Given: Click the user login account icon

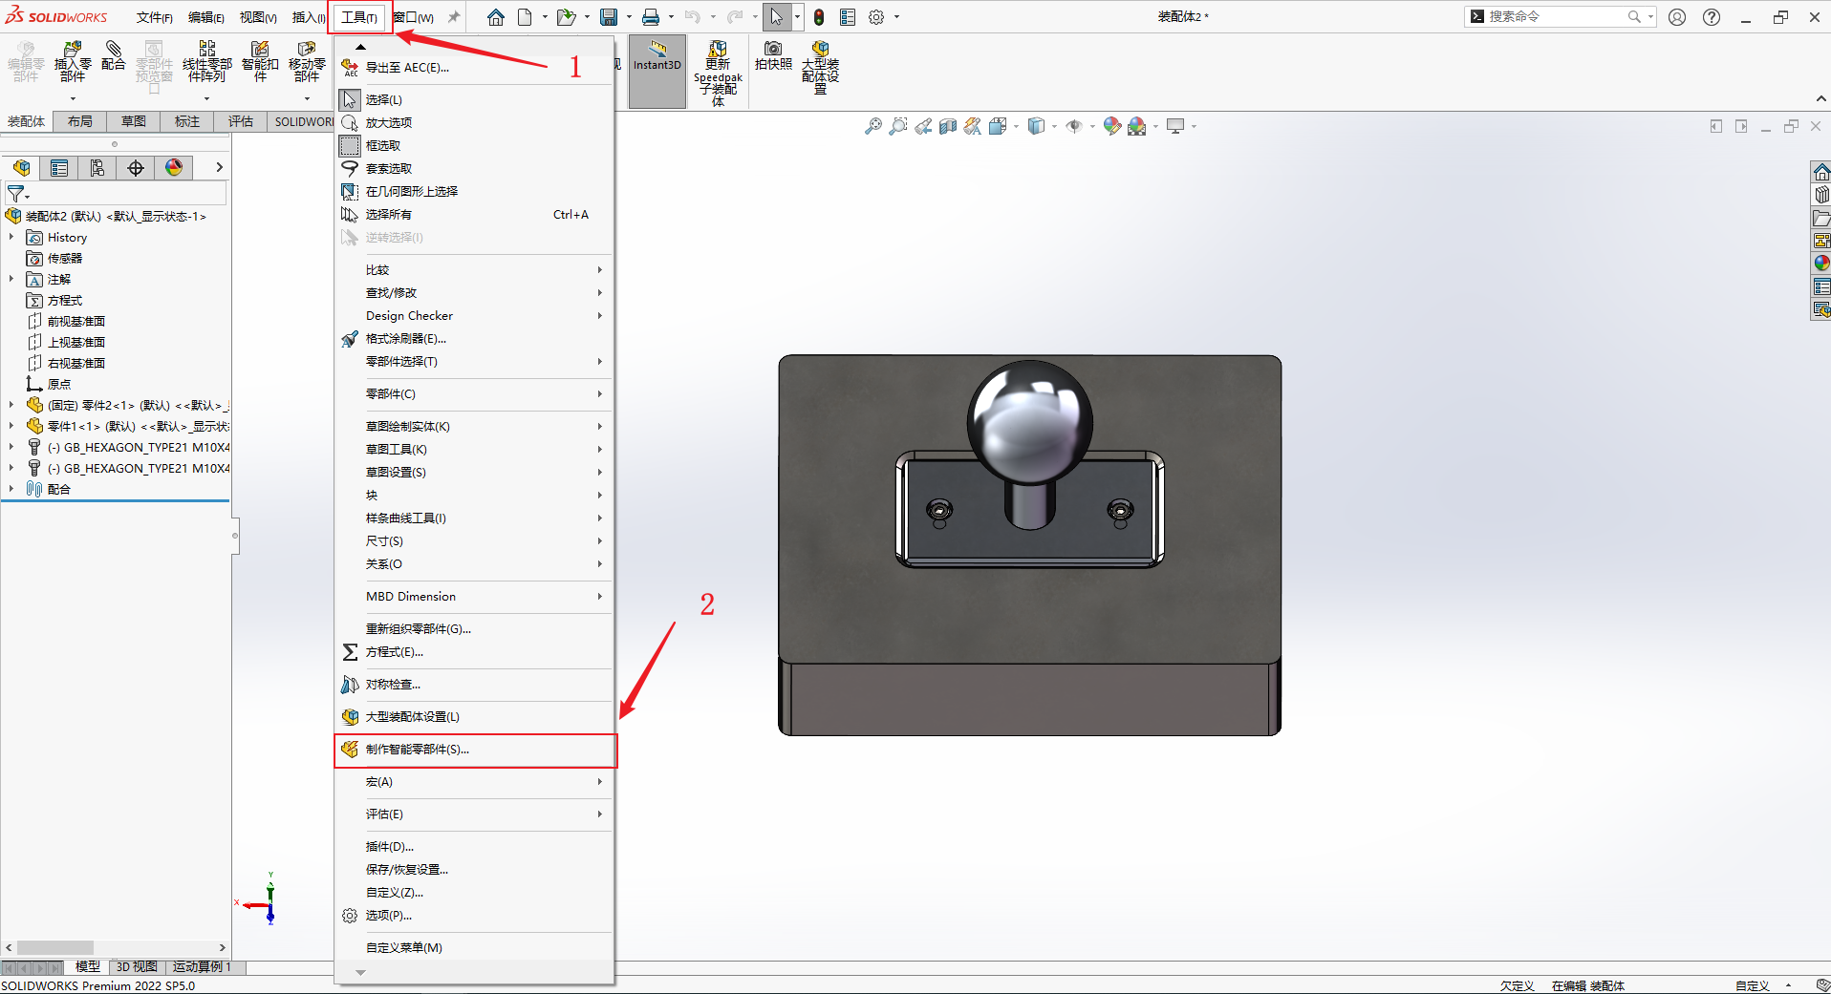Looking at the screenshot, I should point(1677,17).
